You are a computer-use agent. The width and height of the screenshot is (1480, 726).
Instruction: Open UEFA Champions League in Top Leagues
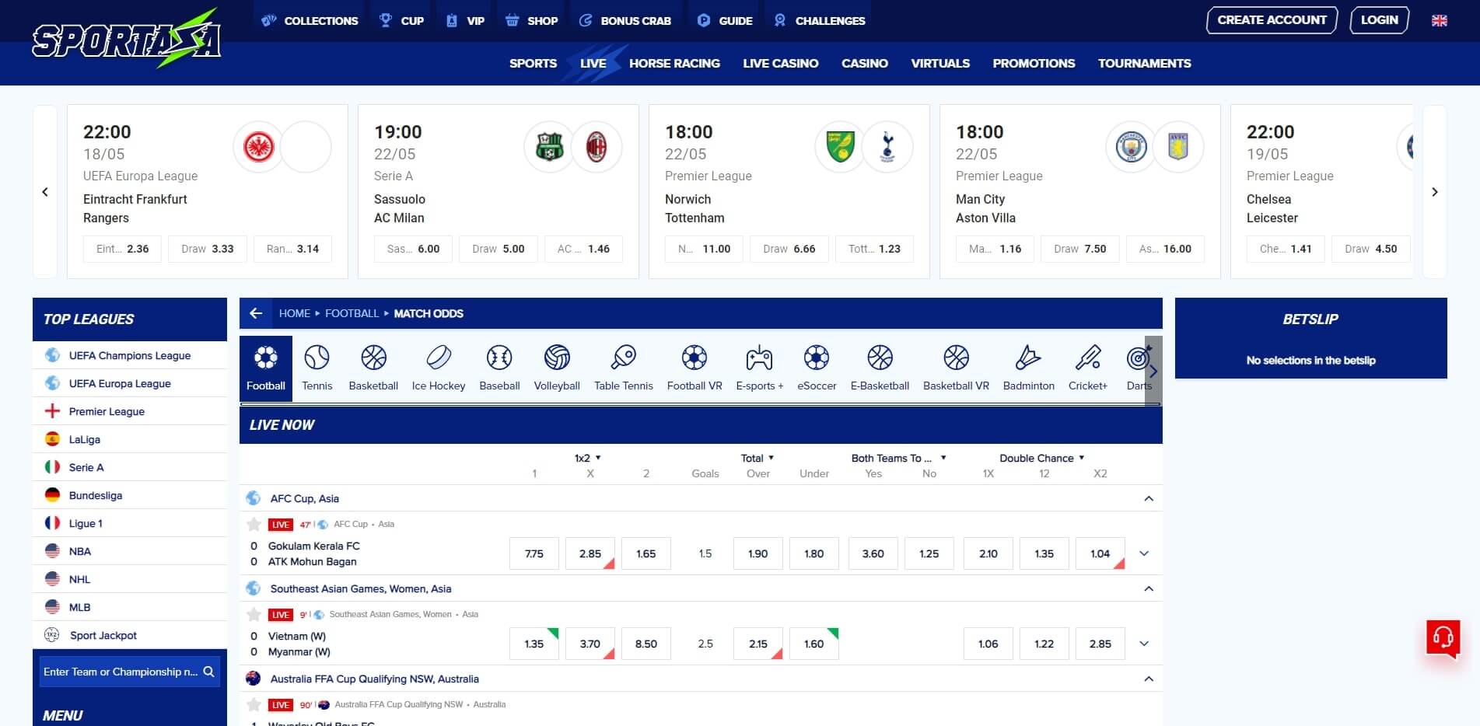pyautogui.click(x=130, y=355)
